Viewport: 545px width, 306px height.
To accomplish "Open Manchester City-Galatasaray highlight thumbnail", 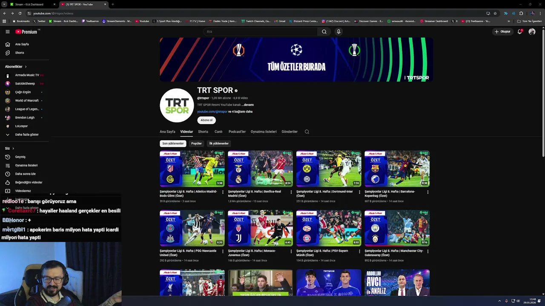I will 397,228.
